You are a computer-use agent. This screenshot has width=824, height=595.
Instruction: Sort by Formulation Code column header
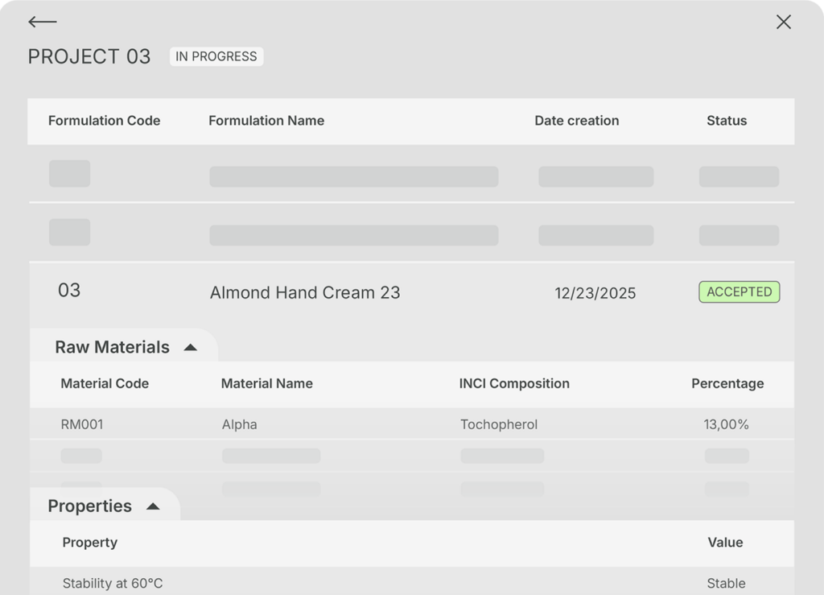tap(104, 121)
